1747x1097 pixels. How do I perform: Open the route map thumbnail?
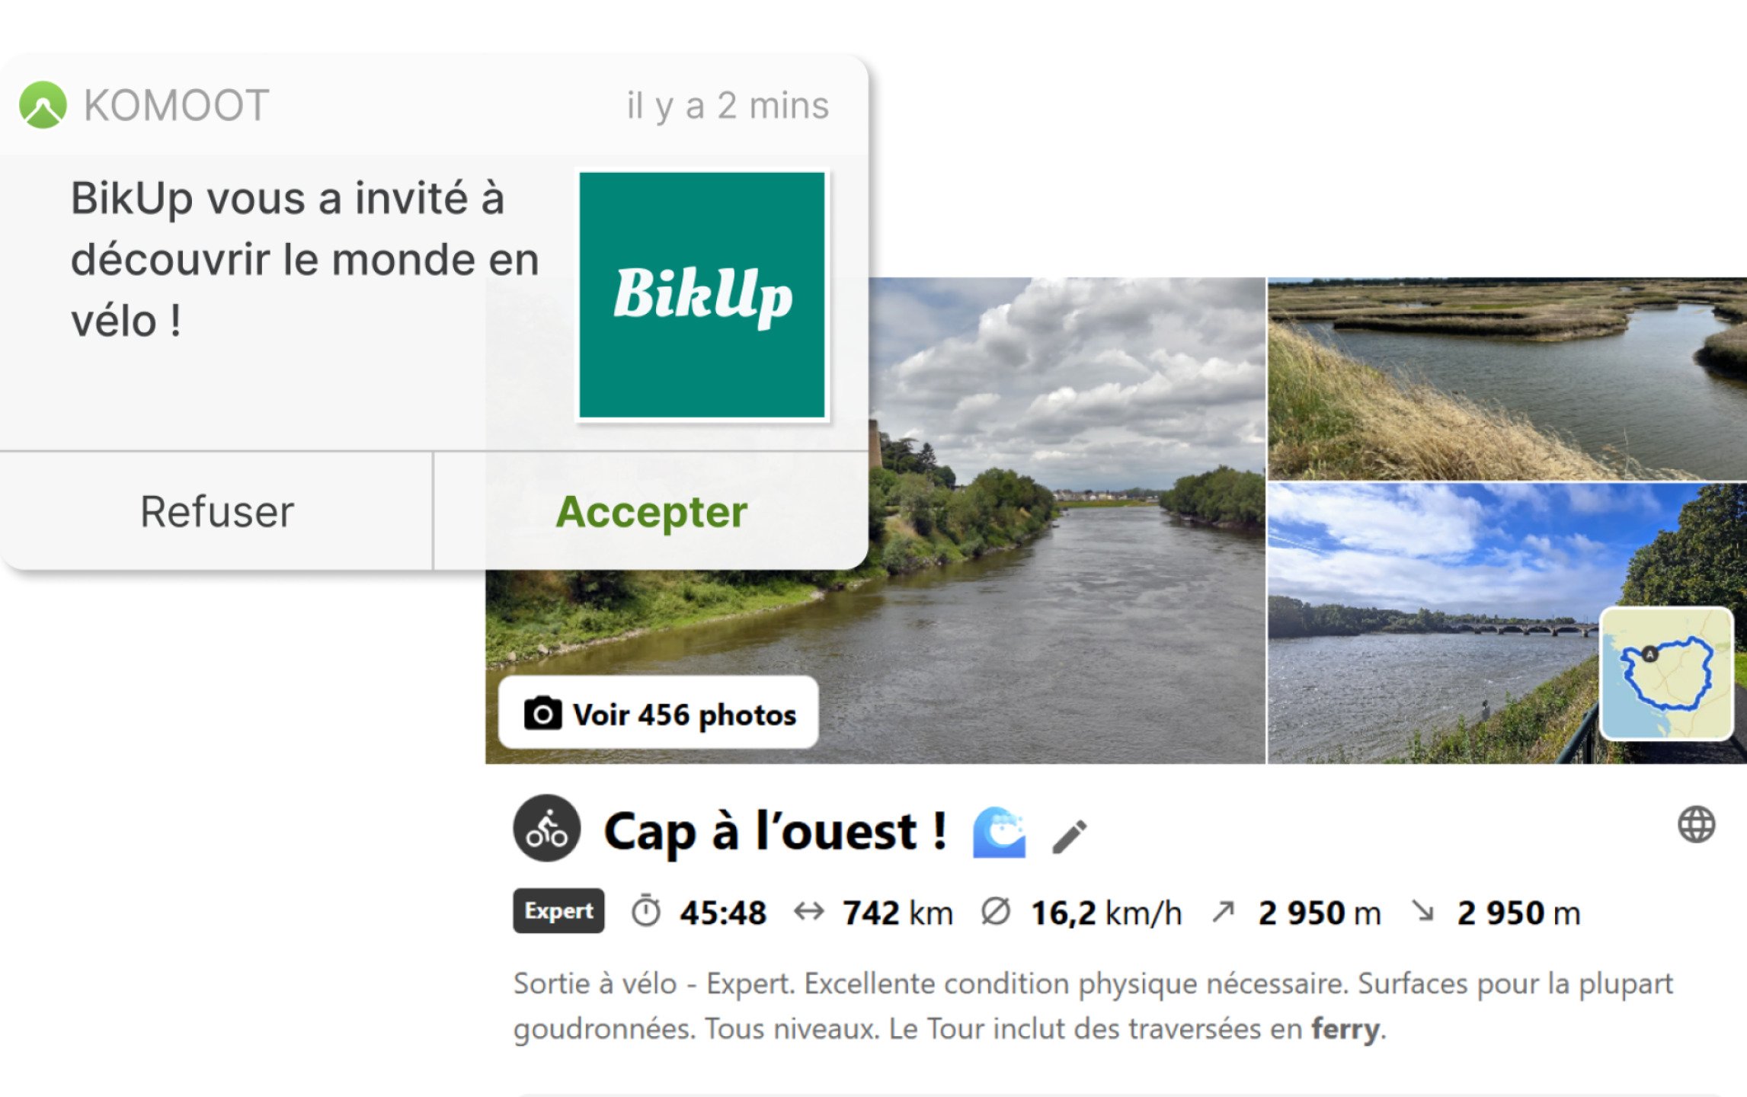(1666, 673)
